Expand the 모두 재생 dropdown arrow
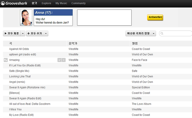 [23, 33]
